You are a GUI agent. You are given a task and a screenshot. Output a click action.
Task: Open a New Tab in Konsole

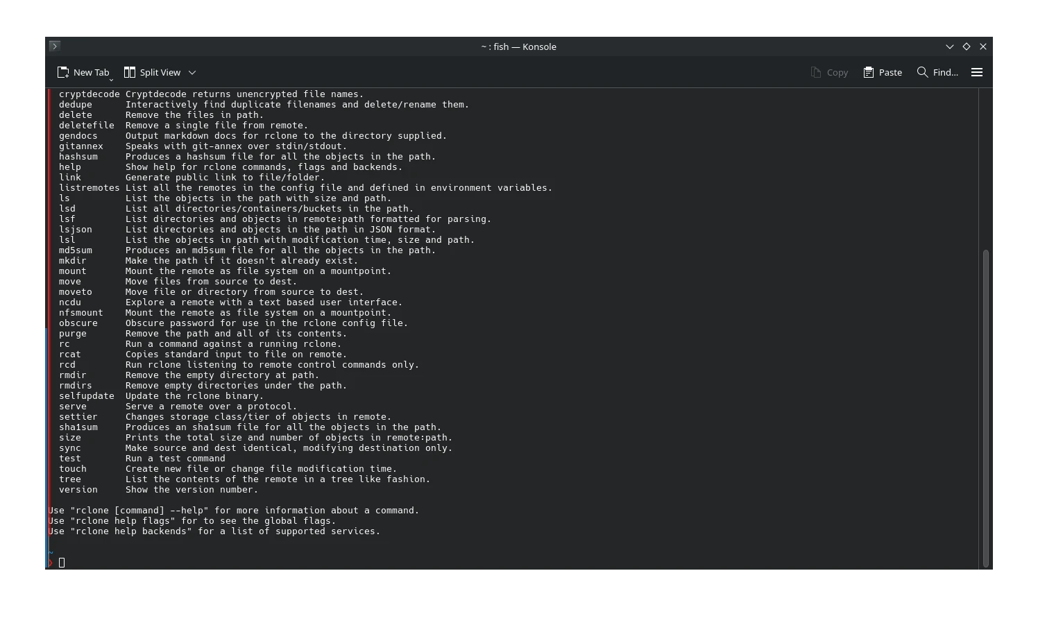[83, 72]
